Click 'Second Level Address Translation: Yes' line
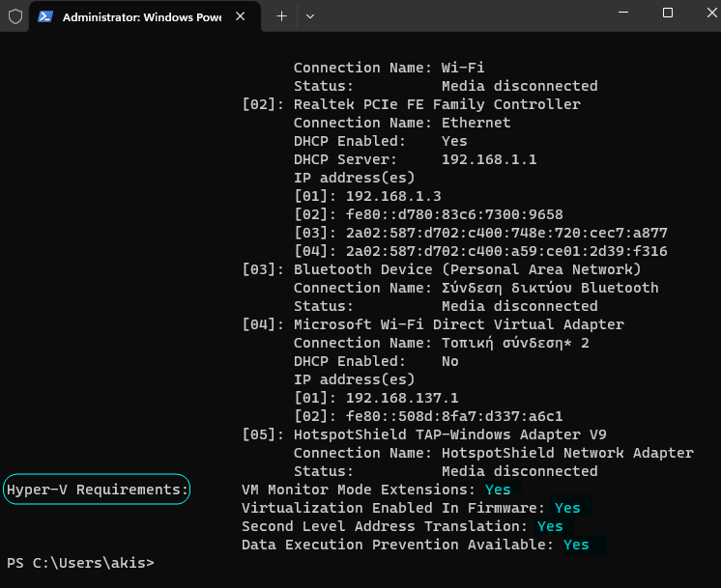Viewport: 721px width, 588px height. (402, 526)
